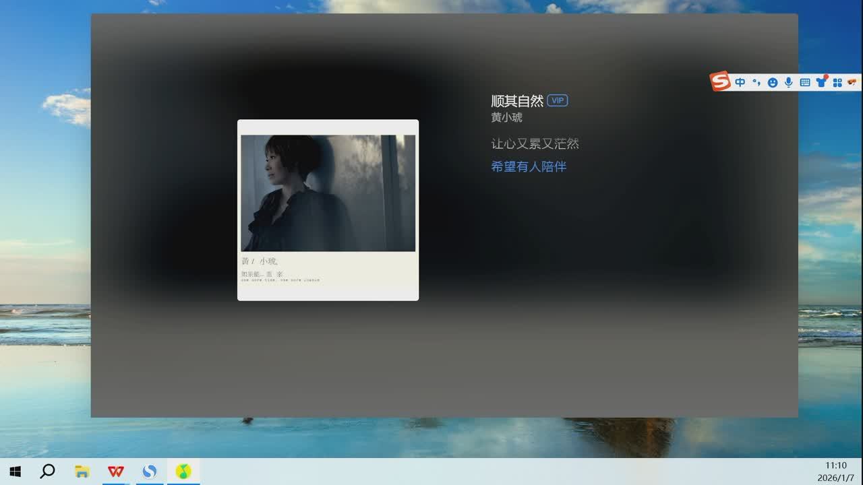This screenshot has width=863, height=485.
Task: Click the rightmost orange Sogou toolbar icon
Action: pyautogui.click(x=853, y=82)
